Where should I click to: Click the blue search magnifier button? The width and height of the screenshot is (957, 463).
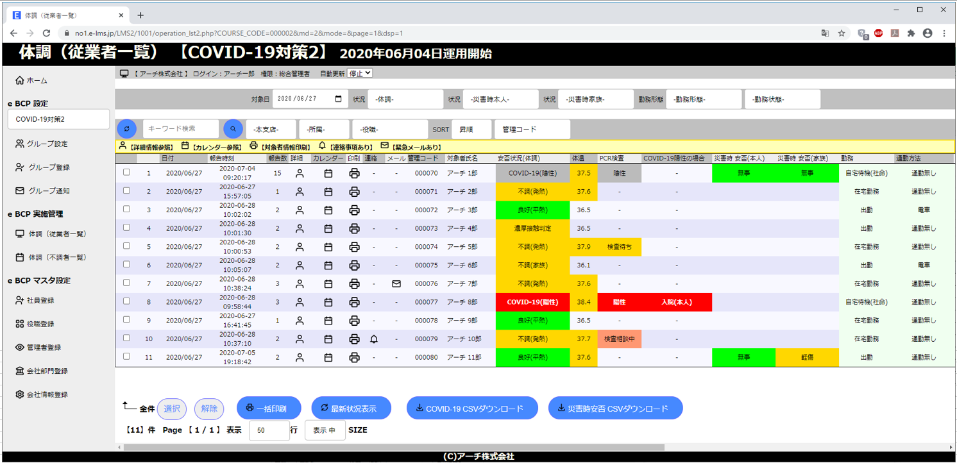coord(233,129)
